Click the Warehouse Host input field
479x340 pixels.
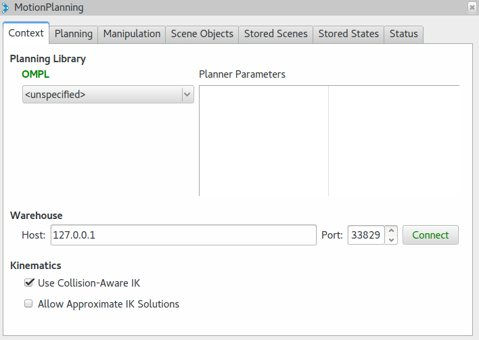[183, 235]
